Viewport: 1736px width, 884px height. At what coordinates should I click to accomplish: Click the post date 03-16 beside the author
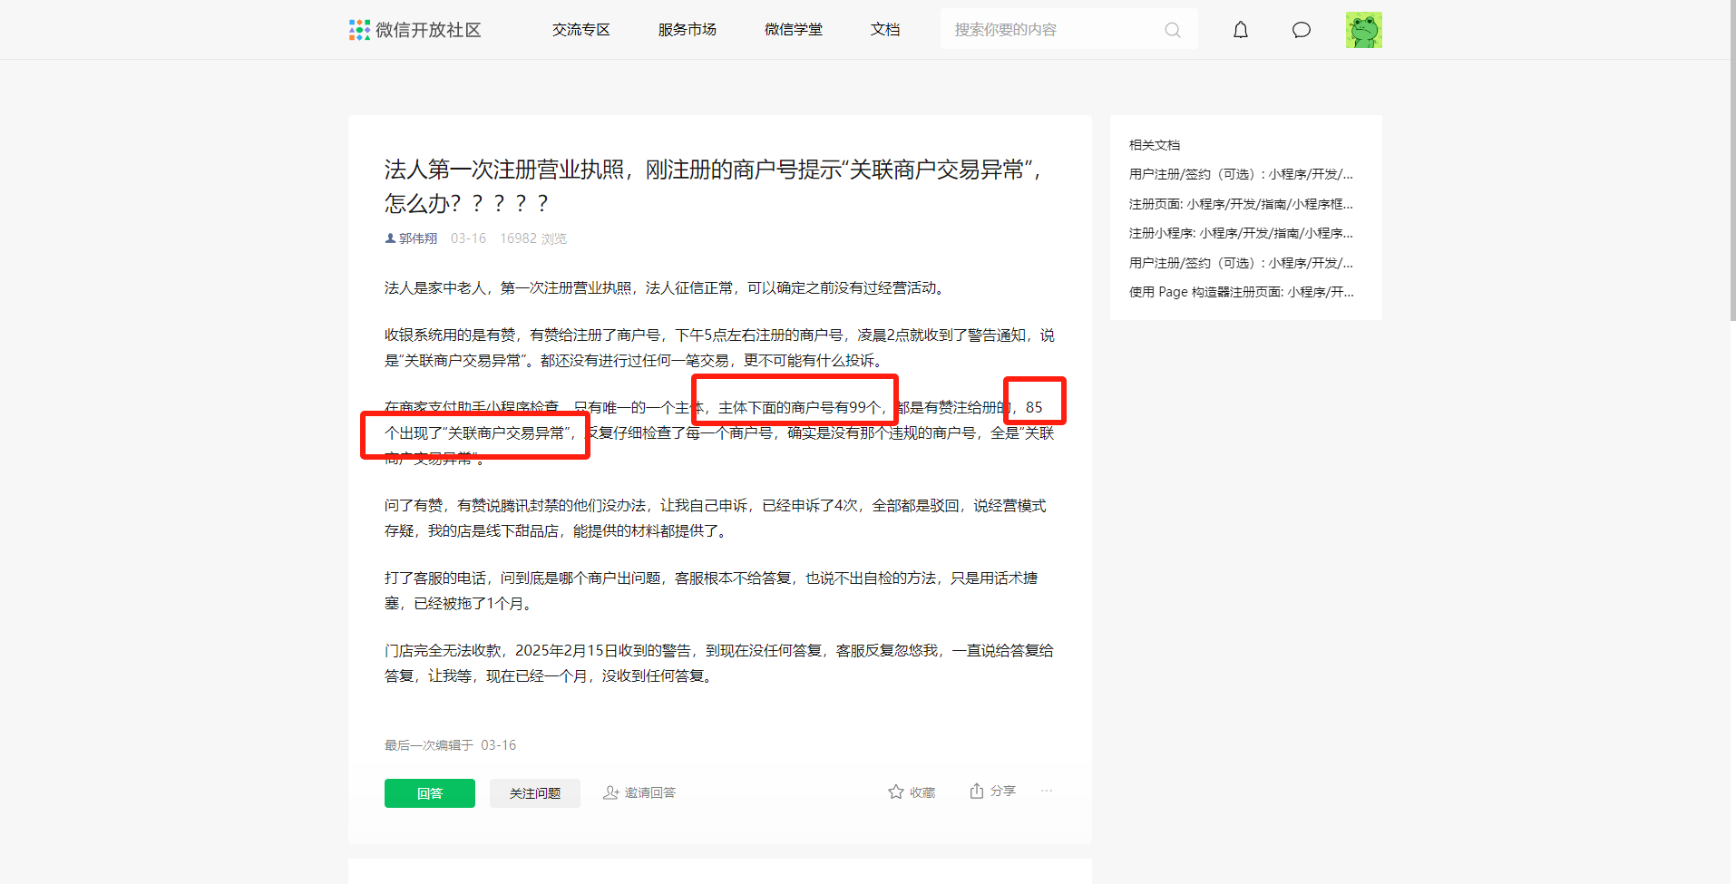coord(468,238)
